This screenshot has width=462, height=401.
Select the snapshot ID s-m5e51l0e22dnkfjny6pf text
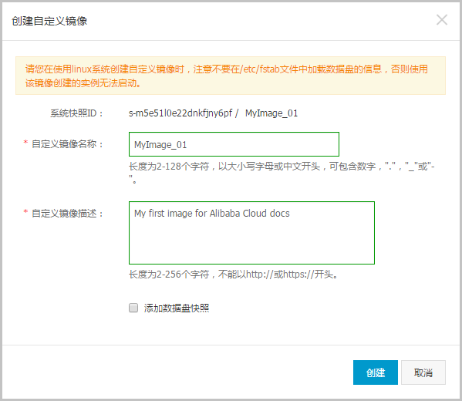[180, 113]
